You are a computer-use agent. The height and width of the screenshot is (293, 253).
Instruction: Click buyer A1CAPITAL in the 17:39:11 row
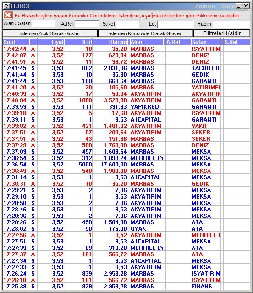pyautogui.click(x=146, y=119)
